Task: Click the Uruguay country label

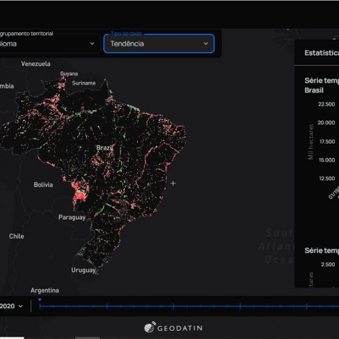Action: pyautogui.click(x=83, y=270)
